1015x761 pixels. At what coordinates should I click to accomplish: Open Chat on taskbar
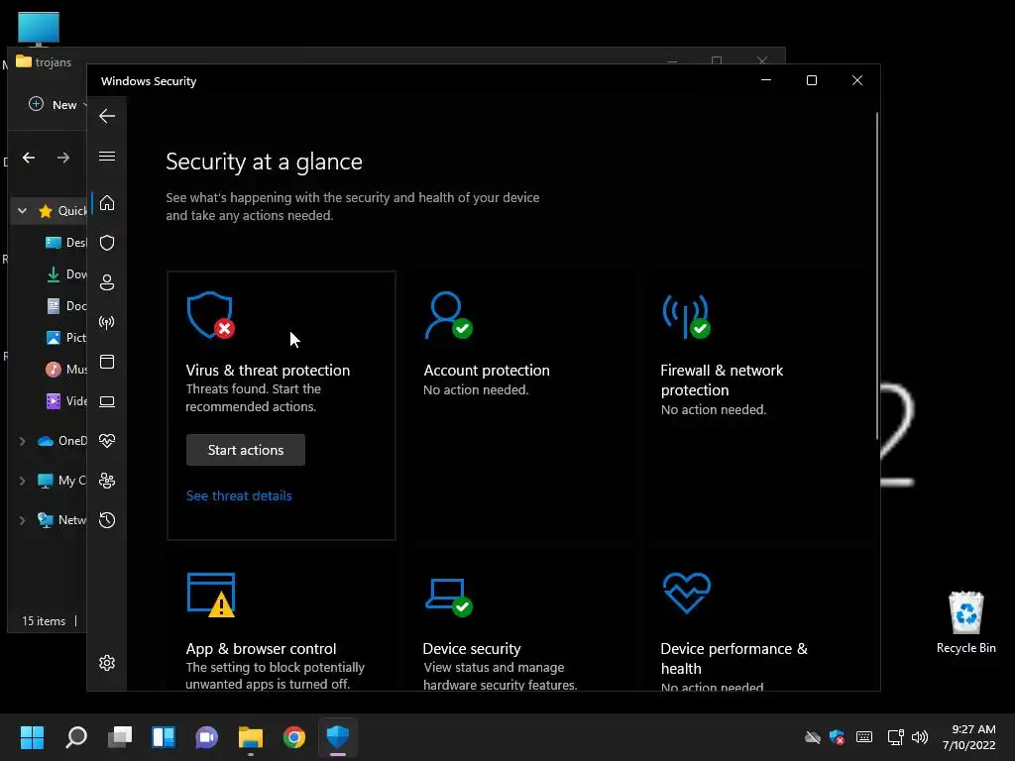click(207, 737)
